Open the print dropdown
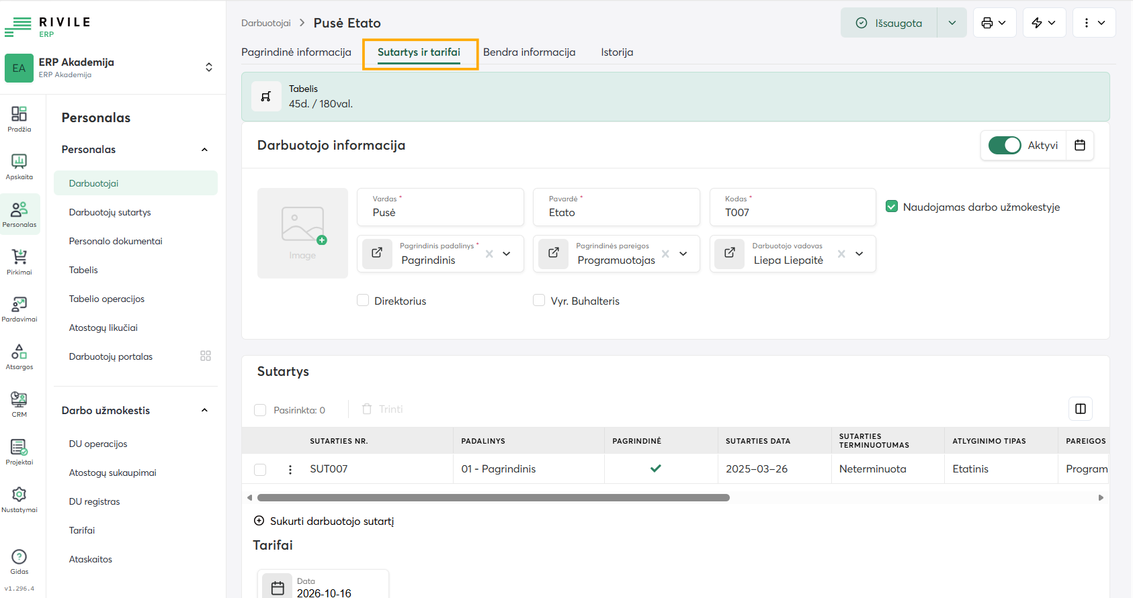Screen dimensions: 1133x598 pos(995,23)
